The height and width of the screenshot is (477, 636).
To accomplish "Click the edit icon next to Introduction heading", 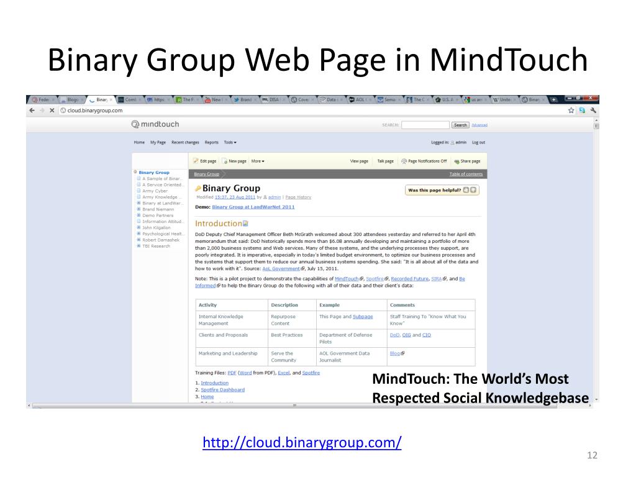I will pos(245,224).
